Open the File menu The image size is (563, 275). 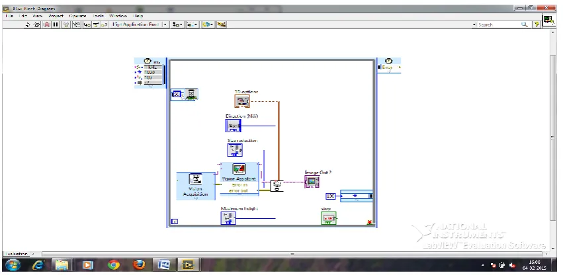click(x=9, y=16)
